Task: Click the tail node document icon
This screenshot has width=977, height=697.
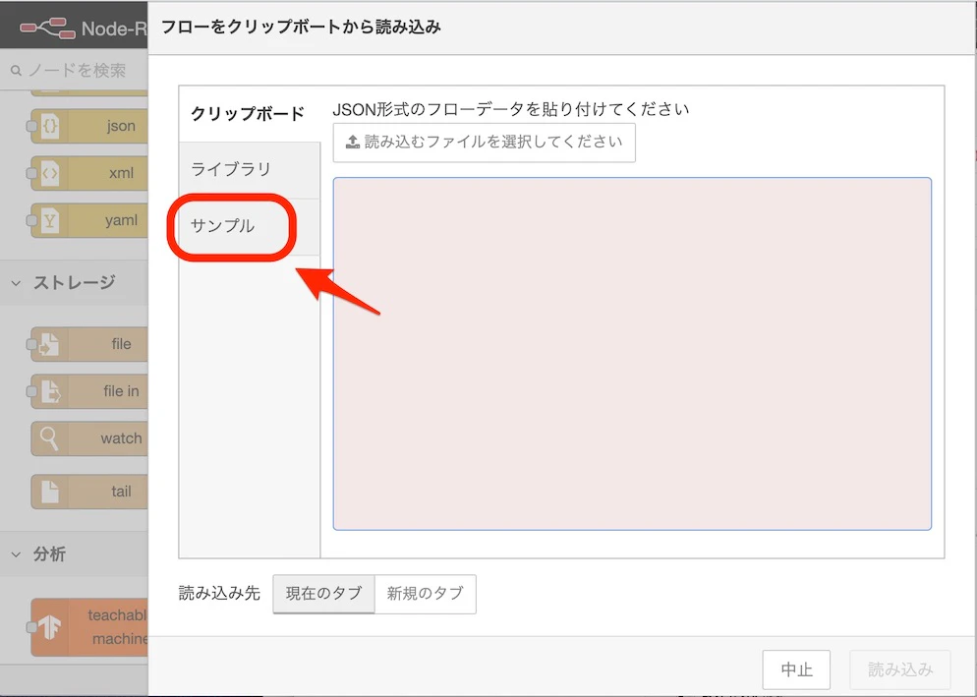Action: (x=50, y=492)
